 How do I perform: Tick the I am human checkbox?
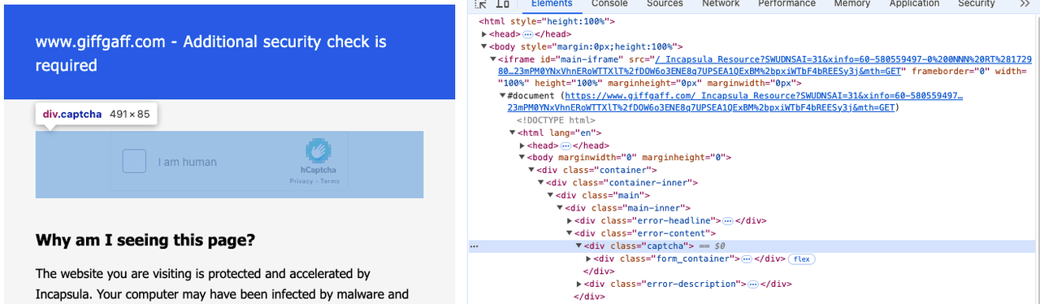pos(134,162)
